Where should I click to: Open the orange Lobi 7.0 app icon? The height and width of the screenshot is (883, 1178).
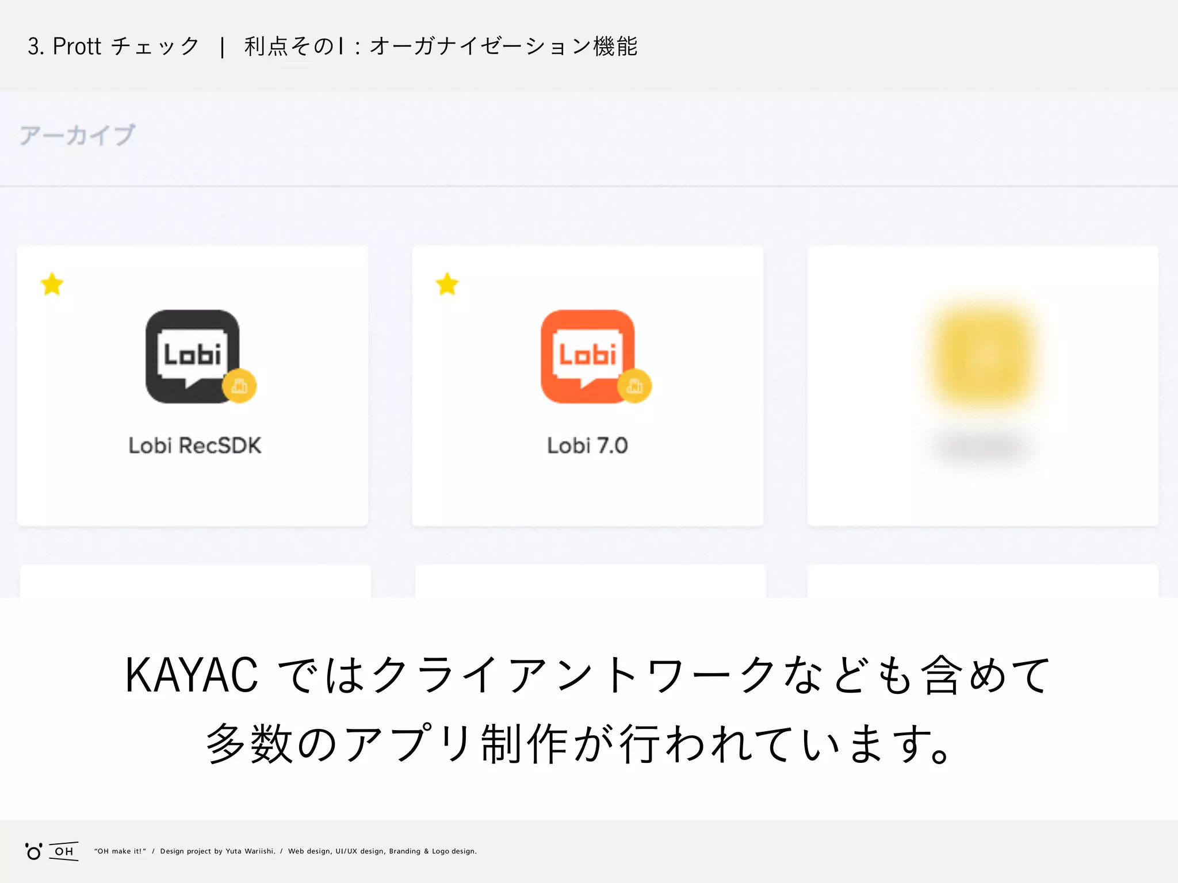coord(587,356)
